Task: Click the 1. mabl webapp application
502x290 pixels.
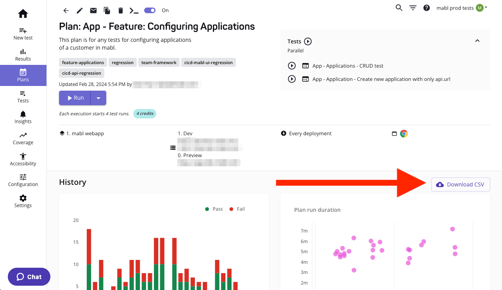Action: coord(85,133)
